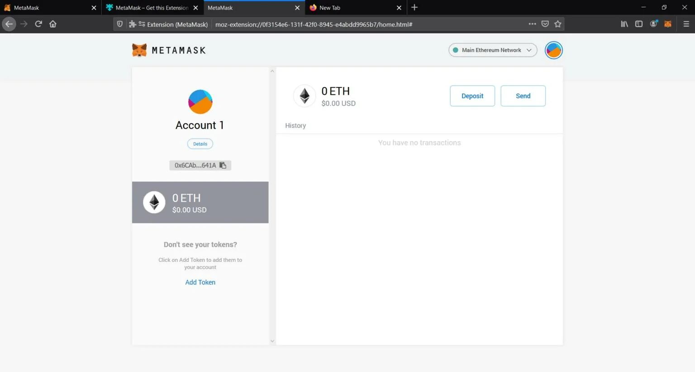
Task: Click the browser forward arrow
Action: [x=24, y=24]
